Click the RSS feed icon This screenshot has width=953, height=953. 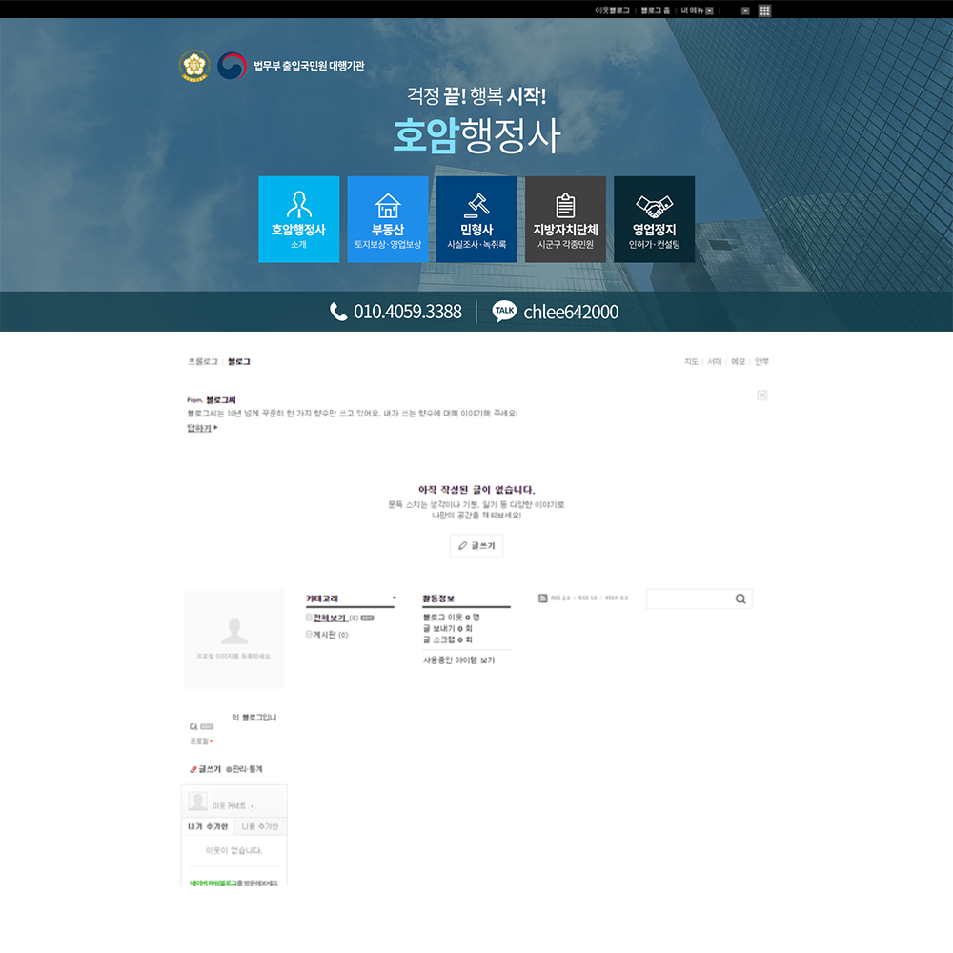point(543,598)
